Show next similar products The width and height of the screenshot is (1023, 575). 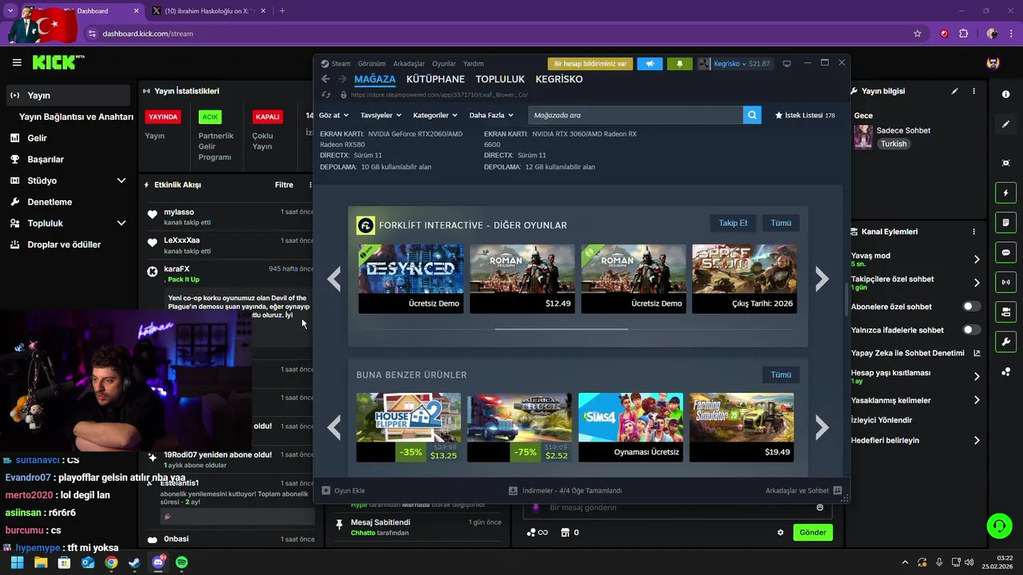coord(822,427)
